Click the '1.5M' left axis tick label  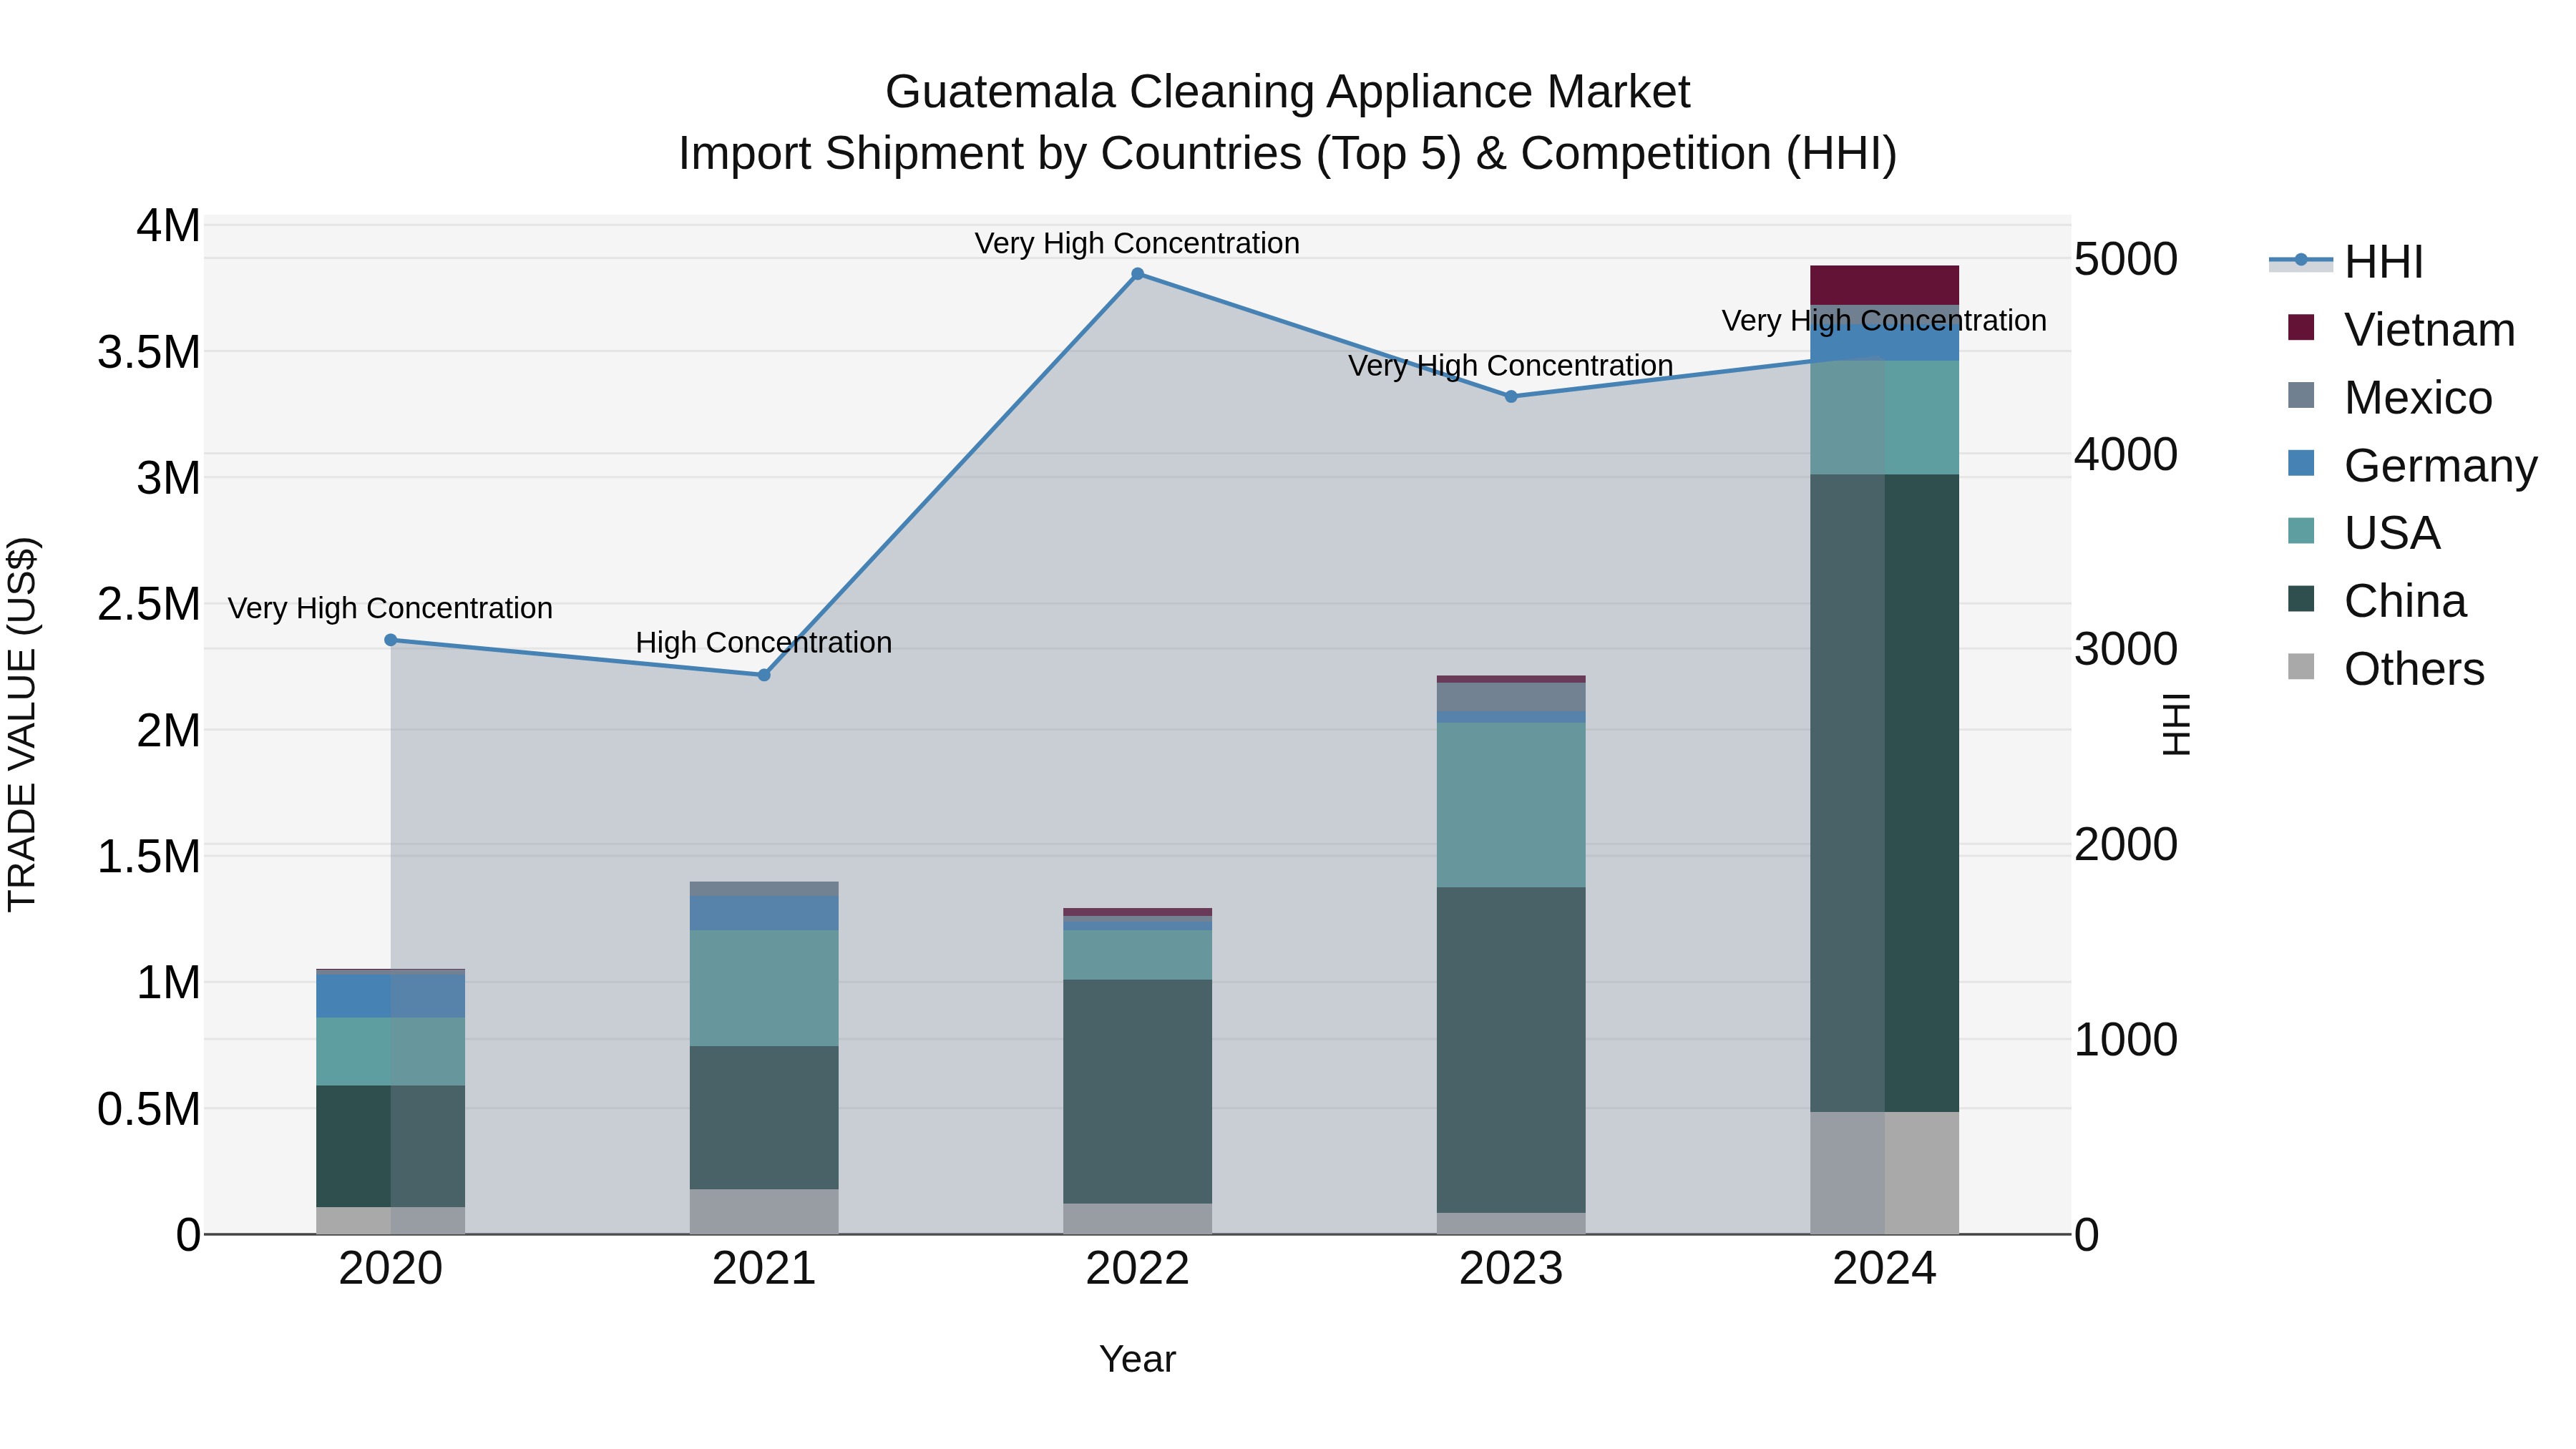point(149,857)
